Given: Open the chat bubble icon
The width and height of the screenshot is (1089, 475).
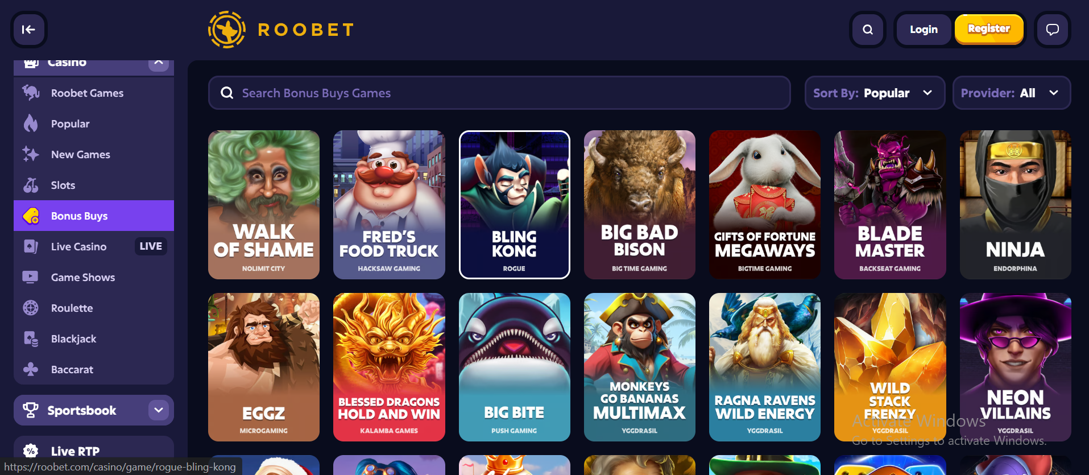Looking at the screenshot, I should [1053, 30].
